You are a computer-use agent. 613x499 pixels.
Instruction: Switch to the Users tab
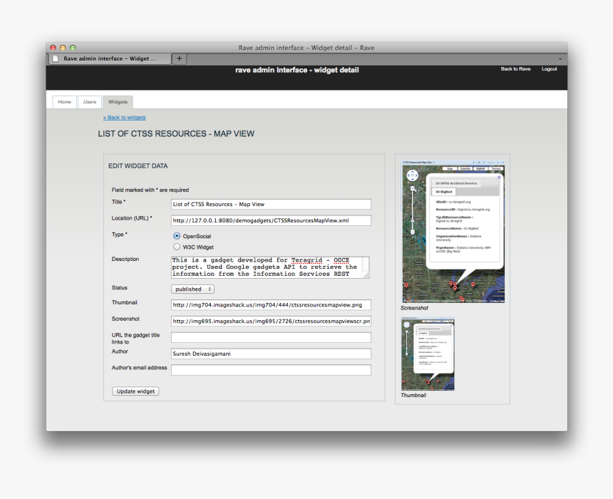coord(90,102)
